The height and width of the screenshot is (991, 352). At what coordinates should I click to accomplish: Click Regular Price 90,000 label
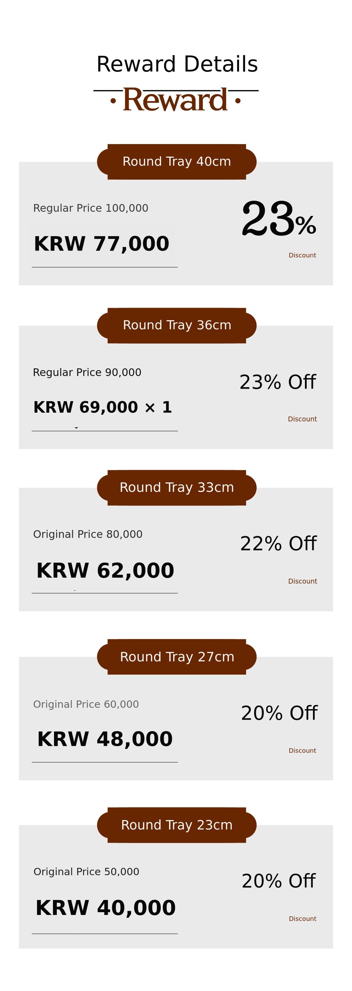[x=87, y=373]
